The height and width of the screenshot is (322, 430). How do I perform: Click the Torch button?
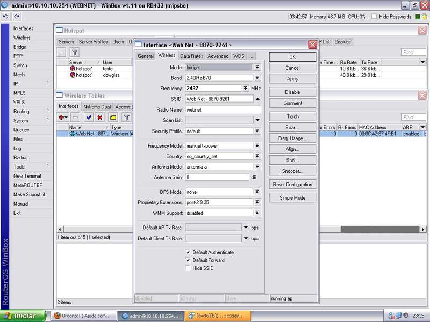292,116
